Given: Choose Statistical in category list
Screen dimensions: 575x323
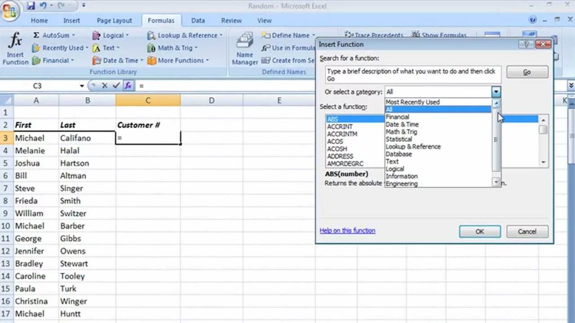Looking at the screenshot, I should [438, 139].
